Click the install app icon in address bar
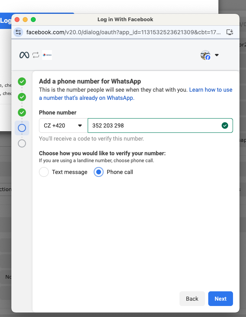The height and width of the screenshot is (317, 246). click(x=229, y=32)
